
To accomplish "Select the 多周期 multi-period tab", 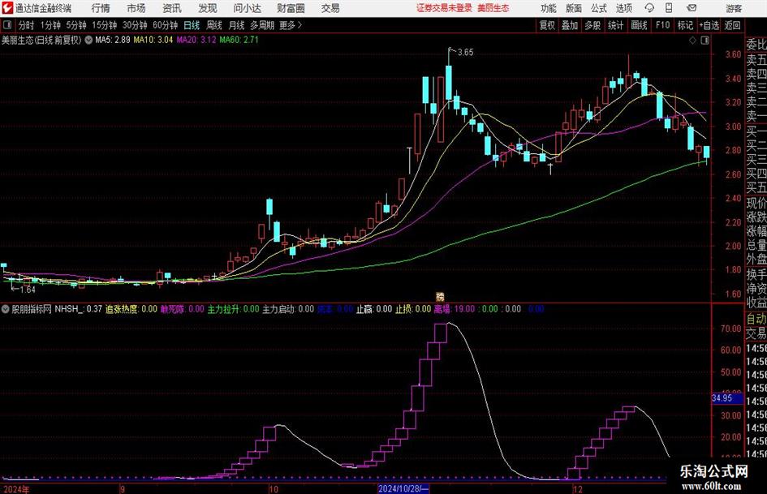I will [x=262, y=25].
